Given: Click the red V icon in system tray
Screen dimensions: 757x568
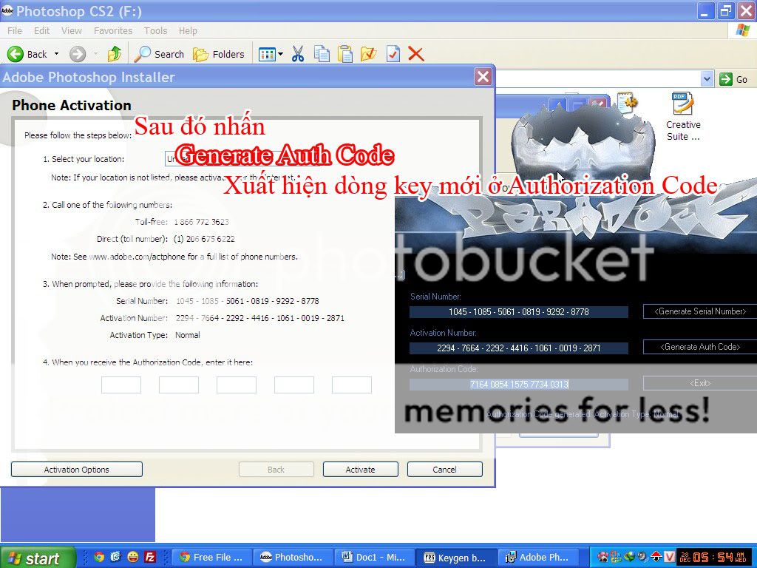Looking at the screenshot, I should click(670, 557).
